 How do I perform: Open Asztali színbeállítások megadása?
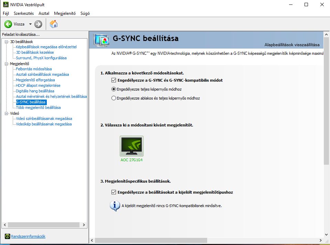[x=43, y=74]
